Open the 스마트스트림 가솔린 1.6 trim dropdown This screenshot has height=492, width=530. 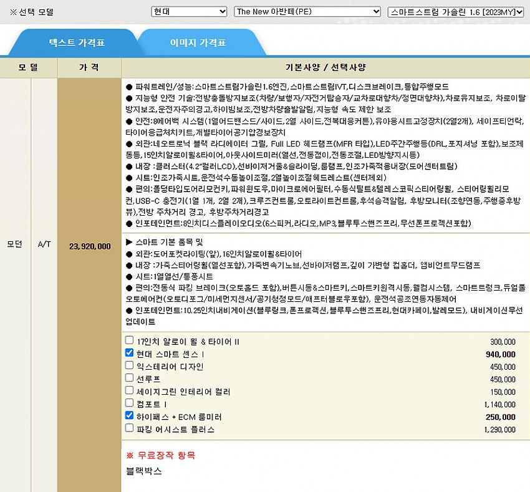coord(455,12)
